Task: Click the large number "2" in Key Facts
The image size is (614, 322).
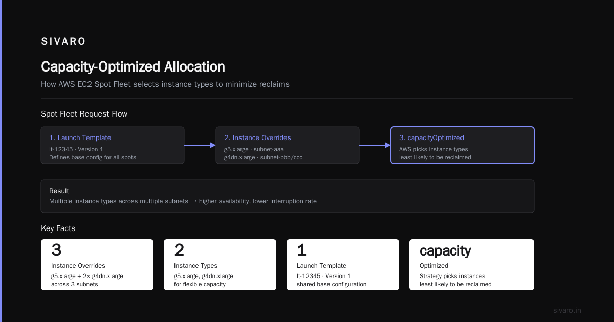Action: [179, 250]
